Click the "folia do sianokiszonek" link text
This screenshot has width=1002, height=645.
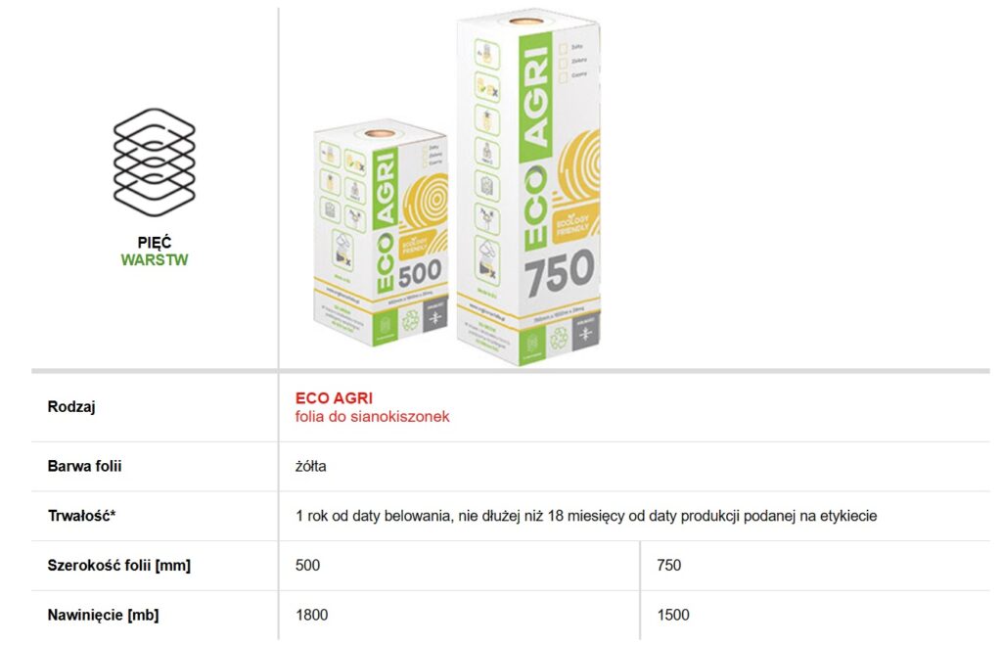372,416
